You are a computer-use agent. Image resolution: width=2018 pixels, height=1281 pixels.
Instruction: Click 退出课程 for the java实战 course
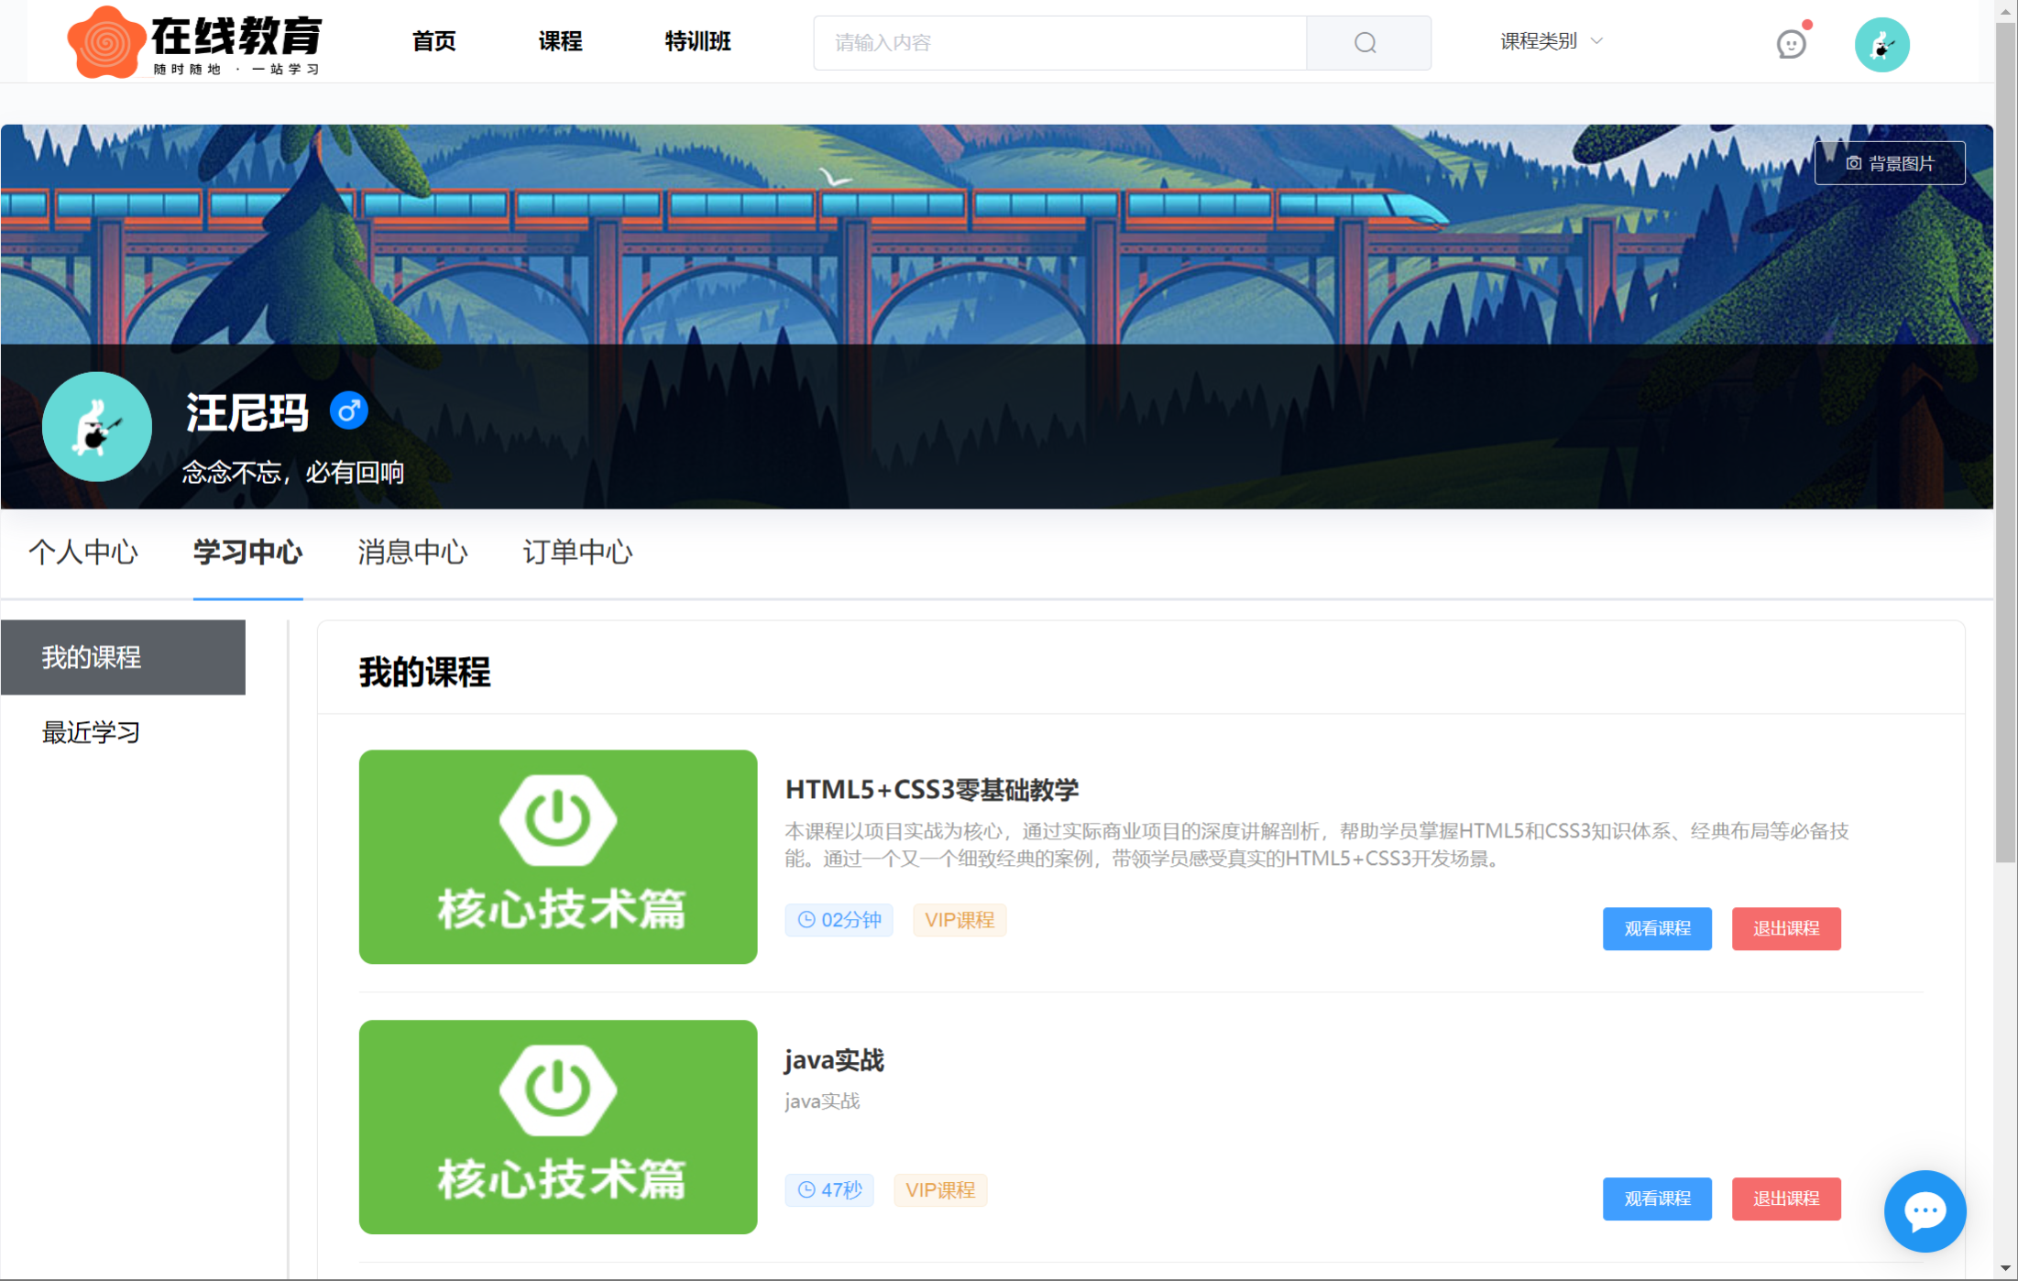(x=1785, y=1199)
